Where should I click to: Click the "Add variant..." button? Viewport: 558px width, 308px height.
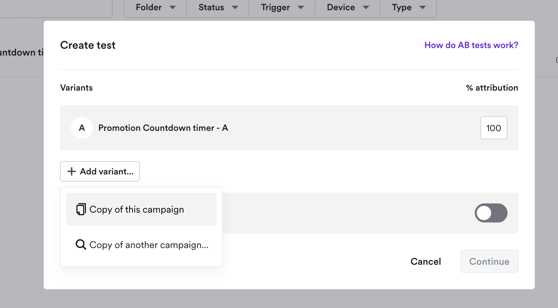tap(100, 171)
